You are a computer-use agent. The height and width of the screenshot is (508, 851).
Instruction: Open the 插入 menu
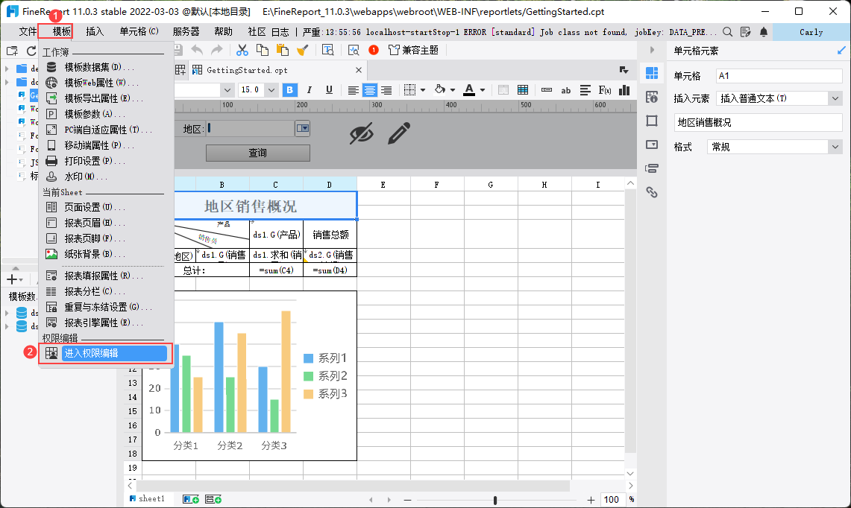coord(95,31)
